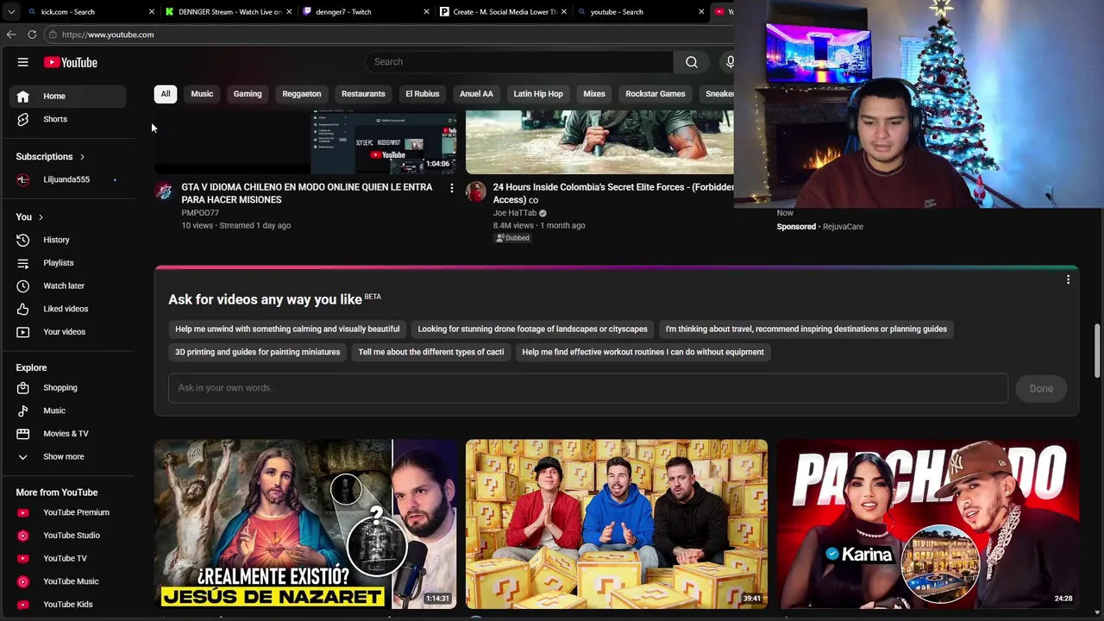Click 'Looking for stunning drone footage' suggestion

(532, 329)
